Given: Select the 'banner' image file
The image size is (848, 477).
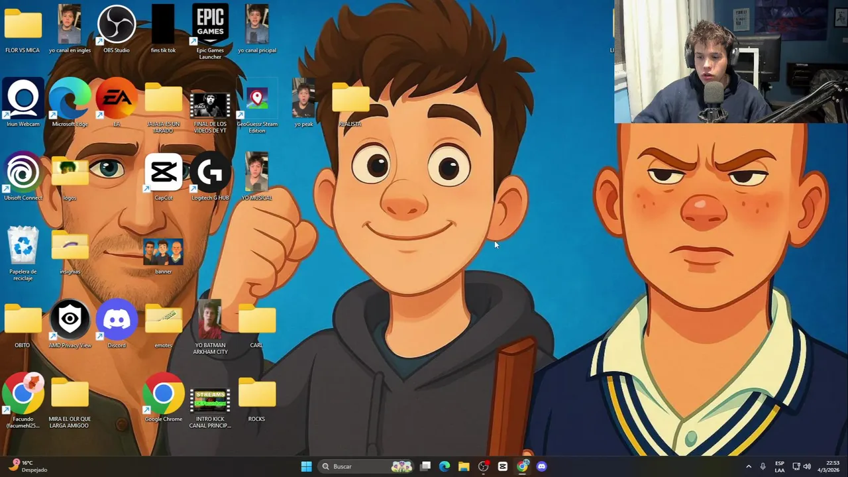Looking at the screenshot, I should click(x=163, y=255).
